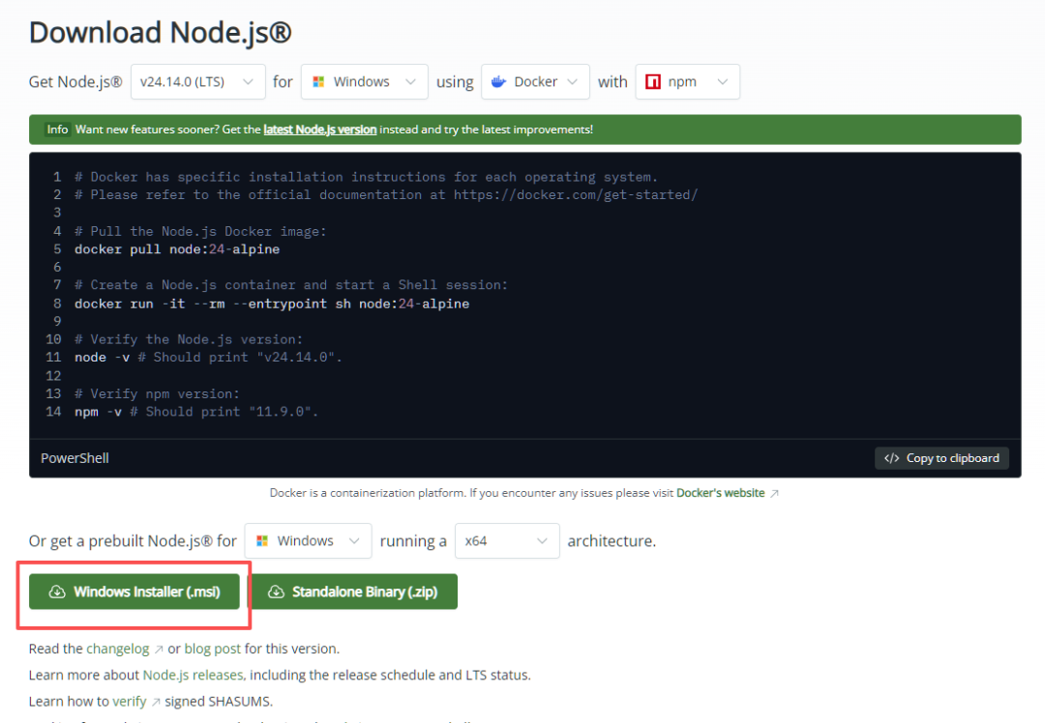The height and width of the screenshot is (723, 1045).
Task: Click the Info badge in the green banner
Action: [x=57, y=130]
